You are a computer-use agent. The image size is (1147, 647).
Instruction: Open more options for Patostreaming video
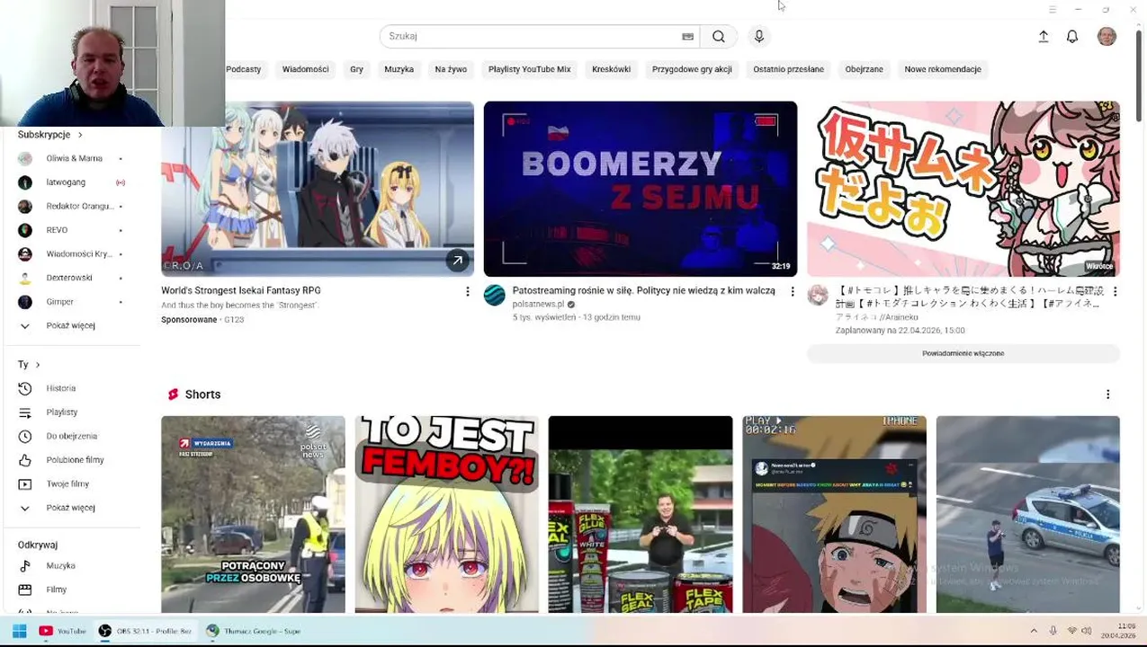tap(792, 291)
